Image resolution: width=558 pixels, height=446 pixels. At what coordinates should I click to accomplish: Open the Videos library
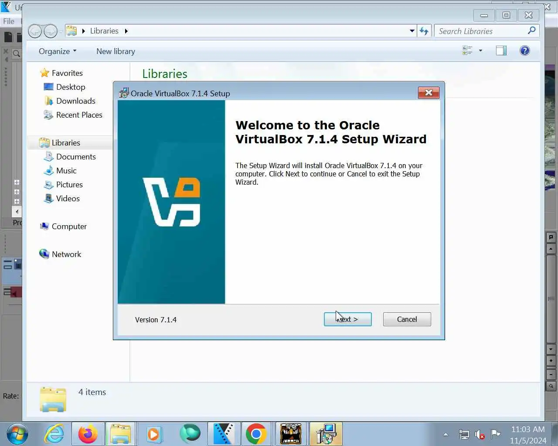(68, 199)
